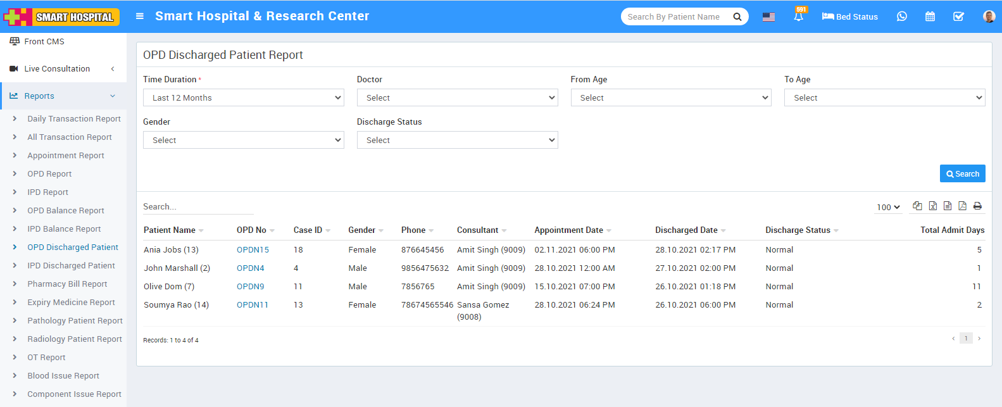Image resolution: width=1002 pixels, height=407 pixels.
Task: Expand Live Consultation menu
Action: click(x=63, y=69)
